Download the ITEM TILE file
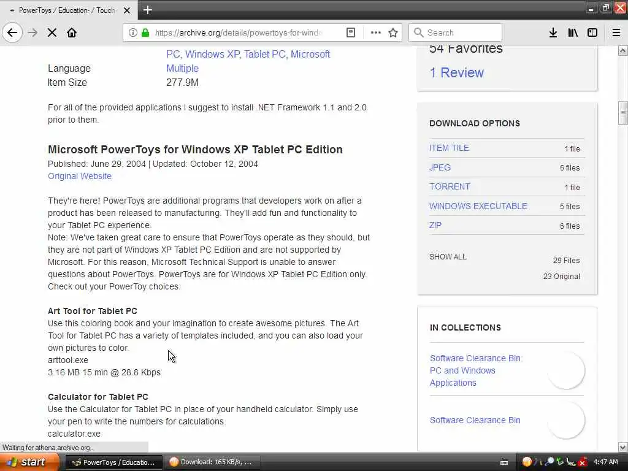The width and height of the screenshot is (628, 471). [x=449, y=148]
